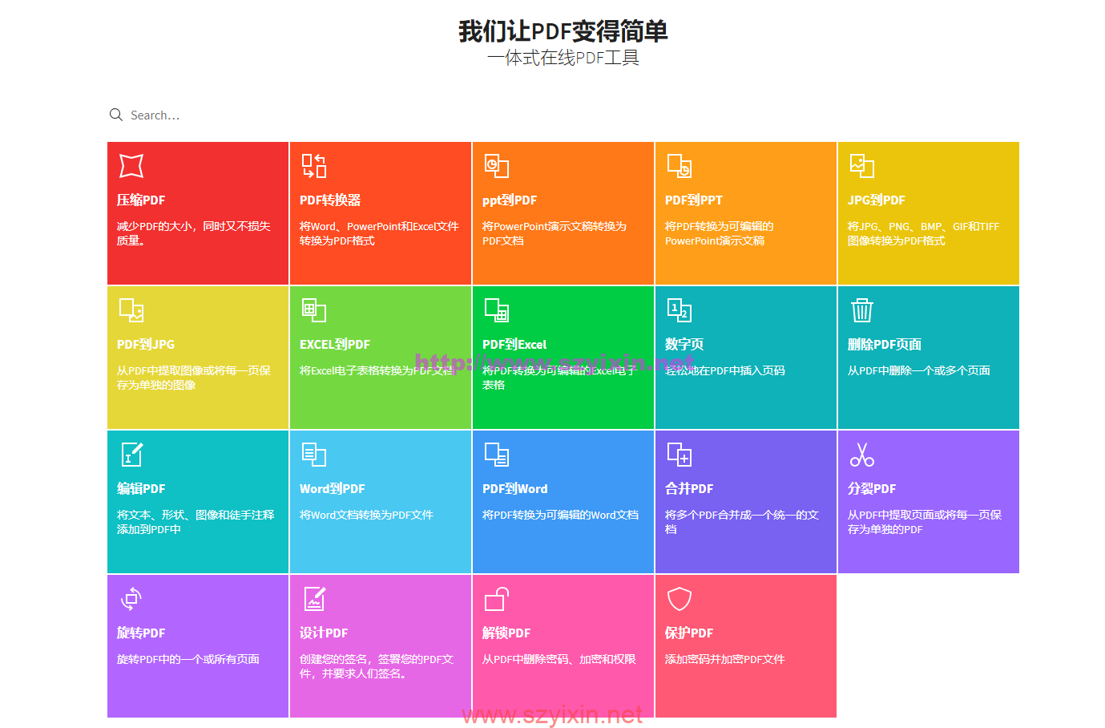Open the 分裂PDF title link
This screenshot has height=728, width=1105.
(x=872, y=489)
